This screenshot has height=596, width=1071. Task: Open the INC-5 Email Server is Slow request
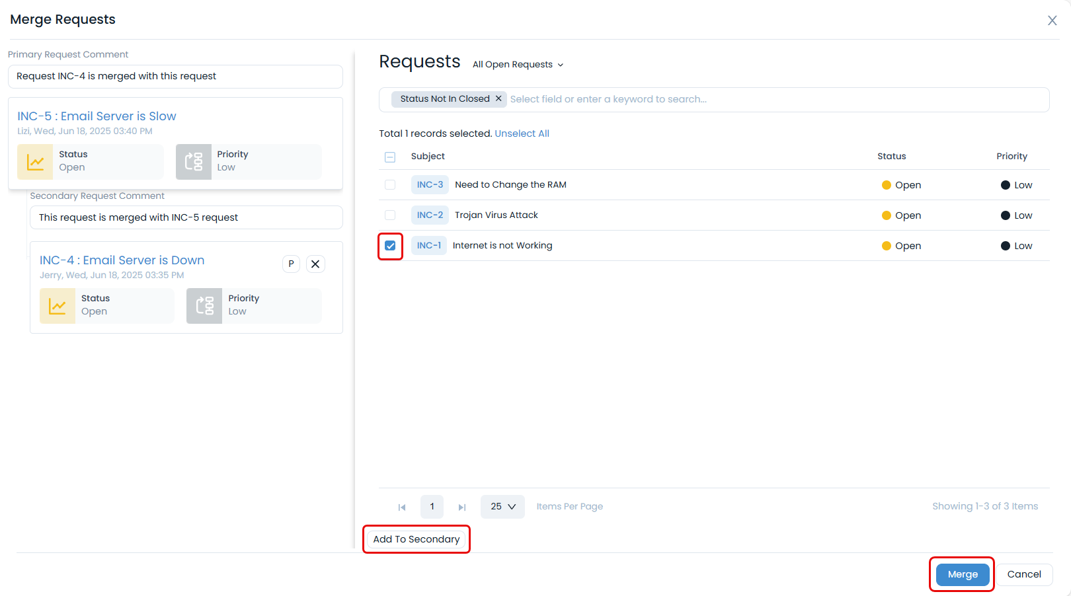tap(97, 116)
